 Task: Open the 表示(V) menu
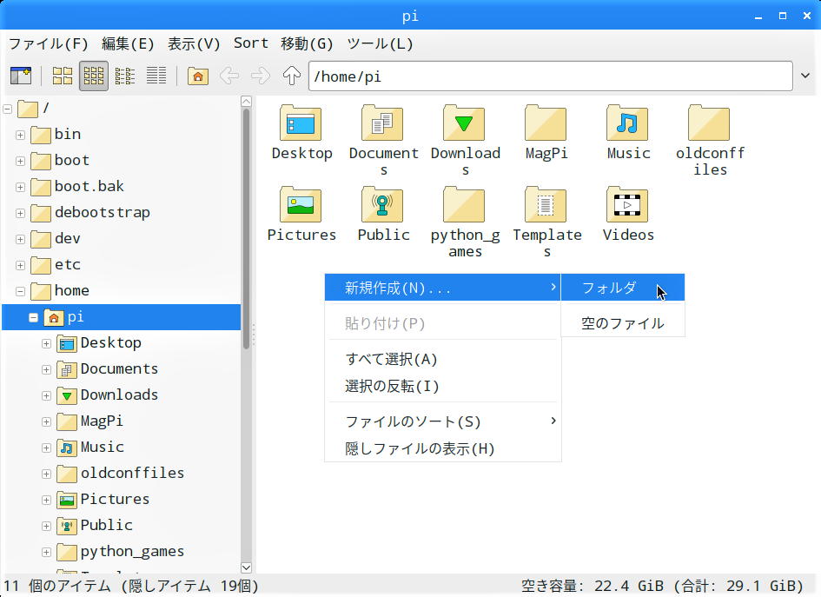(194, 43)
